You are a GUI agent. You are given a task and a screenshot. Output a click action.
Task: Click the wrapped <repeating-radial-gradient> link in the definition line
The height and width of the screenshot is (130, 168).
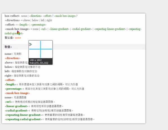(x=14, y=33)
